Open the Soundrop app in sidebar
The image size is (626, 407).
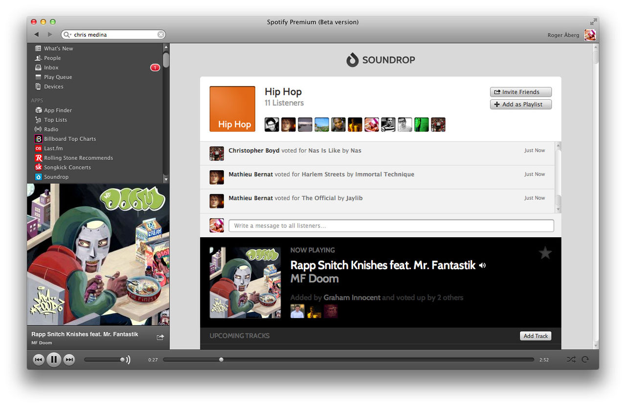pos(56,177)
